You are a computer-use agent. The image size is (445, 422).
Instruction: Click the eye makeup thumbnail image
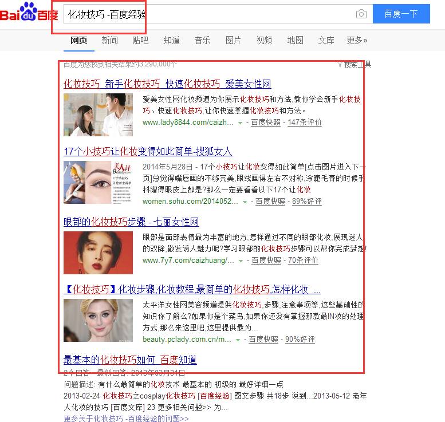pyautogui.click(x=98, y=182)
